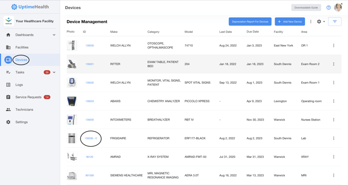The width and height of the screenshot is (348, 185).
Task: Click the Technicians people icon
Action: [8, 109]
